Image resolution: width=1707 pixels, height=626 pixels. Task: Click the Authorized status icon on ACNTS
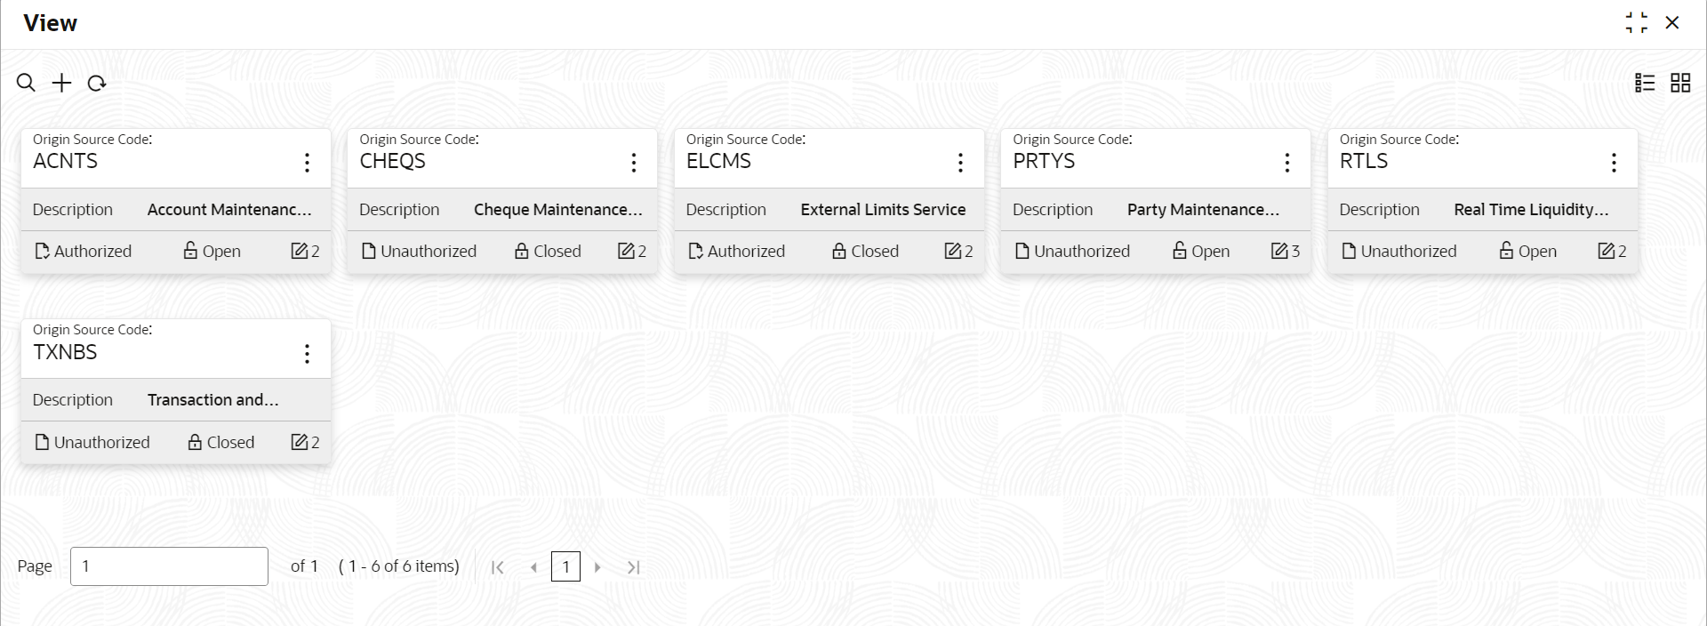[42, 251]
